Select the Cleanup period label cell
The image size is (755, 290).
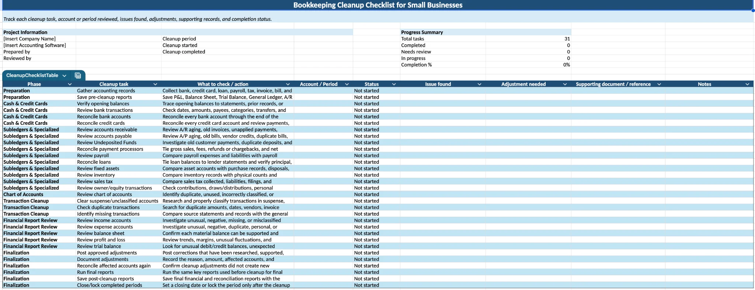coord(227,39)
